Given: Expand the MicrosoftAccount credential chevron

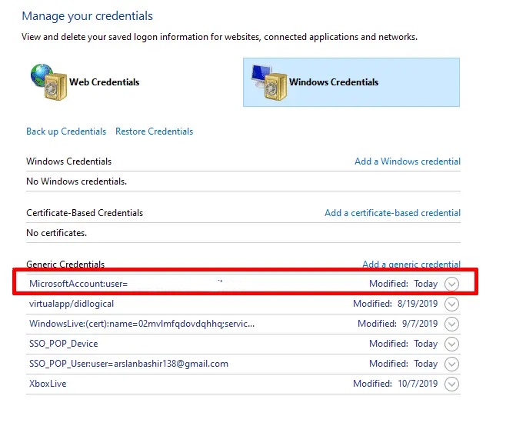Looking at the screenshot, I should (x=452, y=284).
